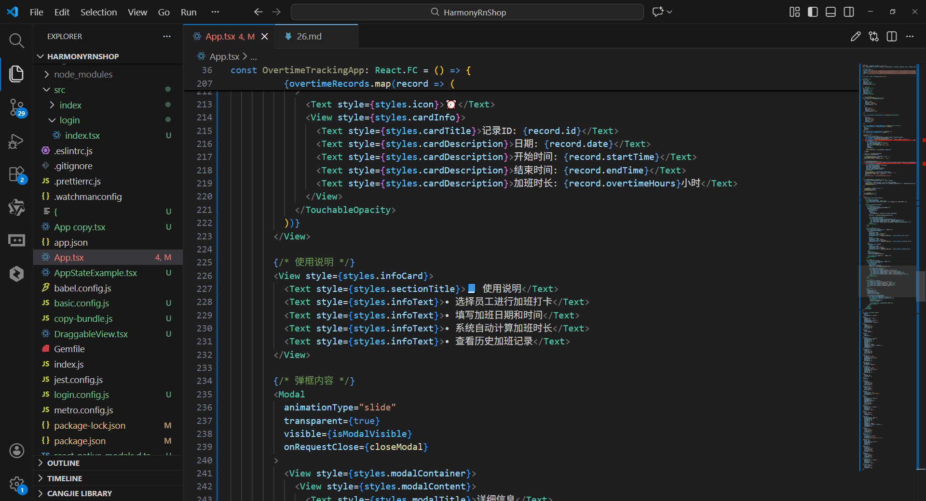
Task: Go back with the left arrow
Action: point(259,12)
